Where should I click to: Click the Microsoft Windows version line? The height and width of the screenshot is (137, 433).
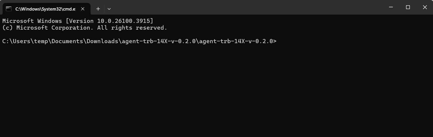[78, 21]
